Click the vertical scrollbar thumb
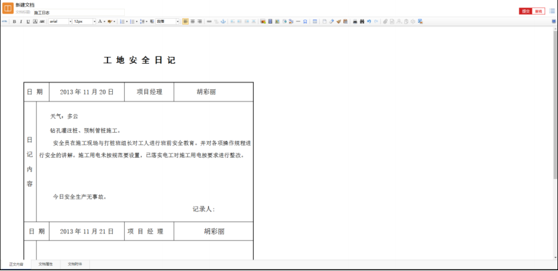This screenshot has height=271, width=558. tap(555, 104)
